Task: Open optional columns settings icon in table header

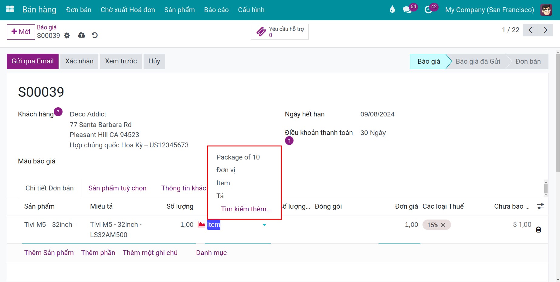Action: 540,206
